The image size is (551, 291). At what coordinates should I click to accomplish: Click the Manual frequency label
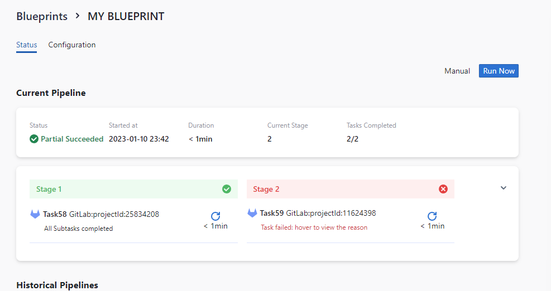click(x=457, y=71)
